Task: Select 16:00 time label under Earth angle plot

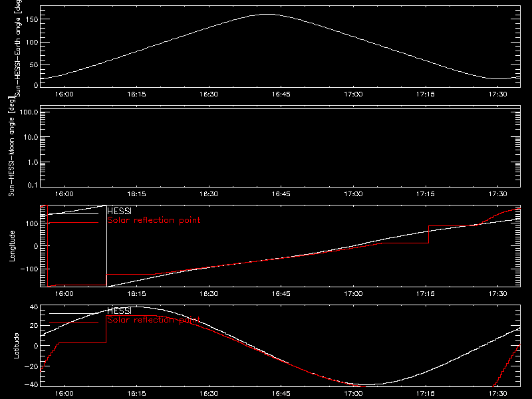Action: pos(64,94)
